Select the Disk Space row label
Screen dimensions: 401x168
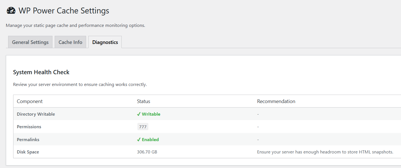coord(28,152)
